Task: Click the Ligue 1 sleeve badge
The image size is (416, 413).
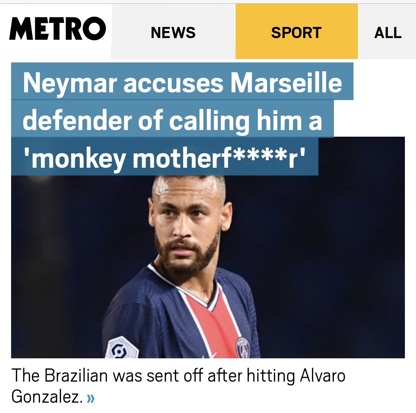Action: [x=120, y=349]
